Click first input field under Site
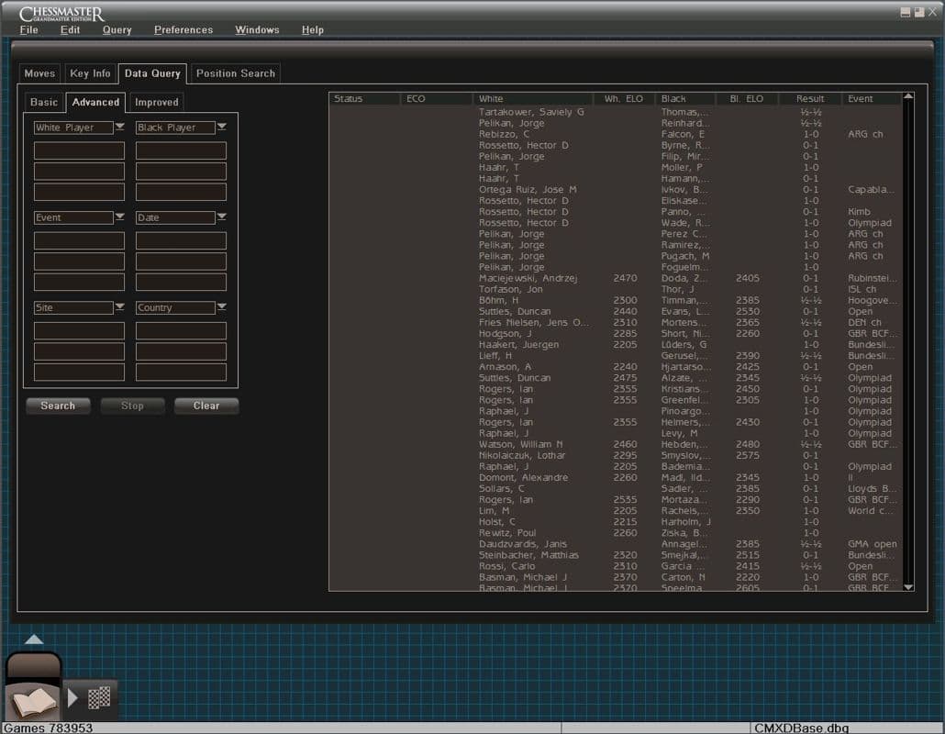 click(79, 330)
